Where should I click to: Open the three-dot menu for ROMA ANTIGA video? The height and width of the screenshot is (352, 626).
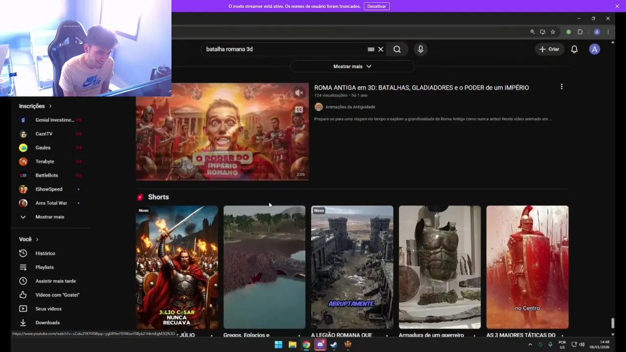(561, 87)
